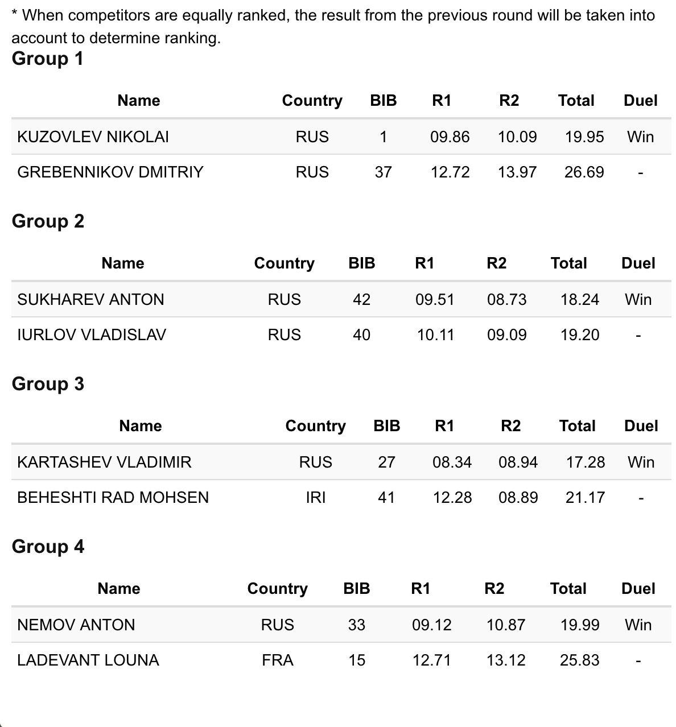Click the equally ranked competitors footnote
The image size is (676, 727).
(x=333, y=26)
